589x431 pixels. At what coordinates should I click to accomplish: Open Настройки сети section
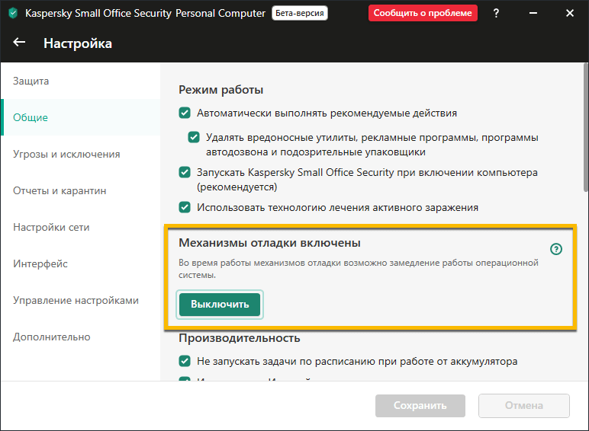tap(51, 227)
